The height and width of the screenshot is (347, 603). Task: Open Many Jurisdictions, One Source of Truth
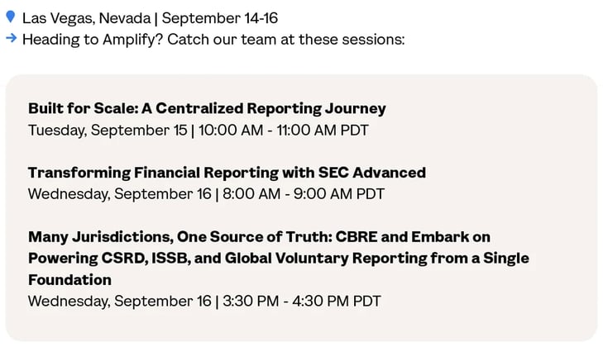(x=259, y=237)
